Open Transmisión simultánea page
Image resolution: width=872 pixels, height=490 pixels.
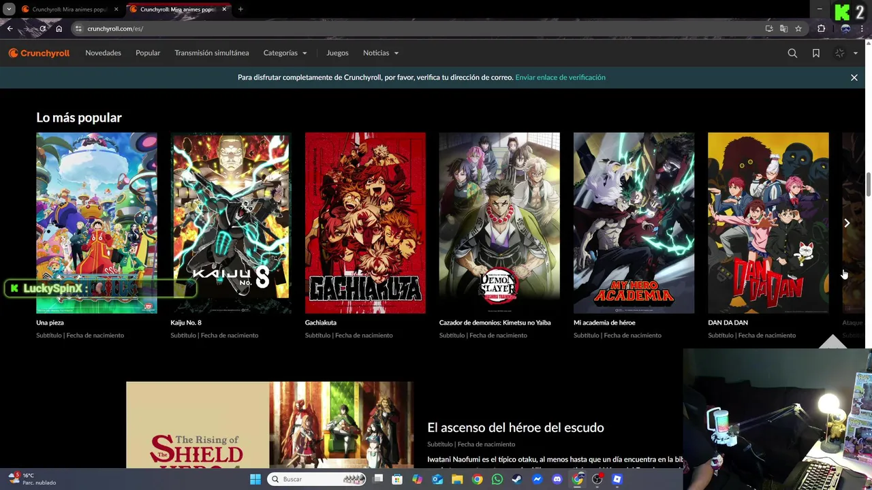pyautogui.click(x=211, y=53)
